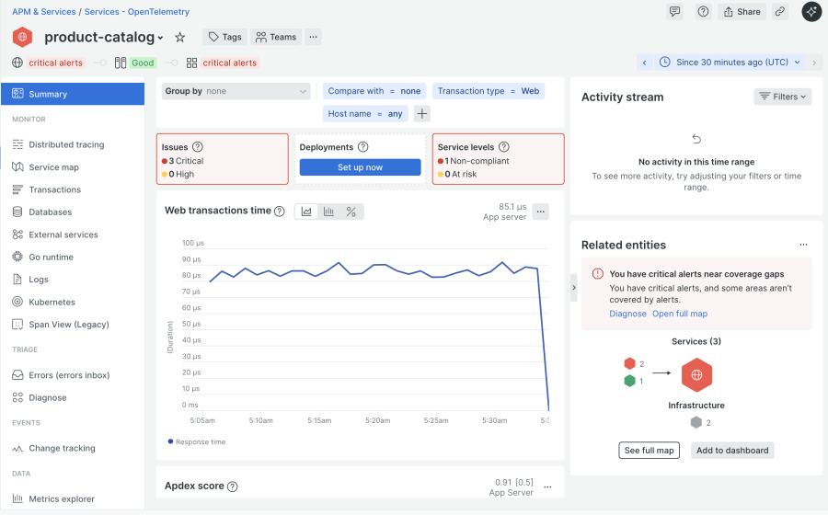The height and width of the screenshot is (515, 828).
Task: Follow the Open full map link
Action: pyautogui.click(x=680, y=314)
